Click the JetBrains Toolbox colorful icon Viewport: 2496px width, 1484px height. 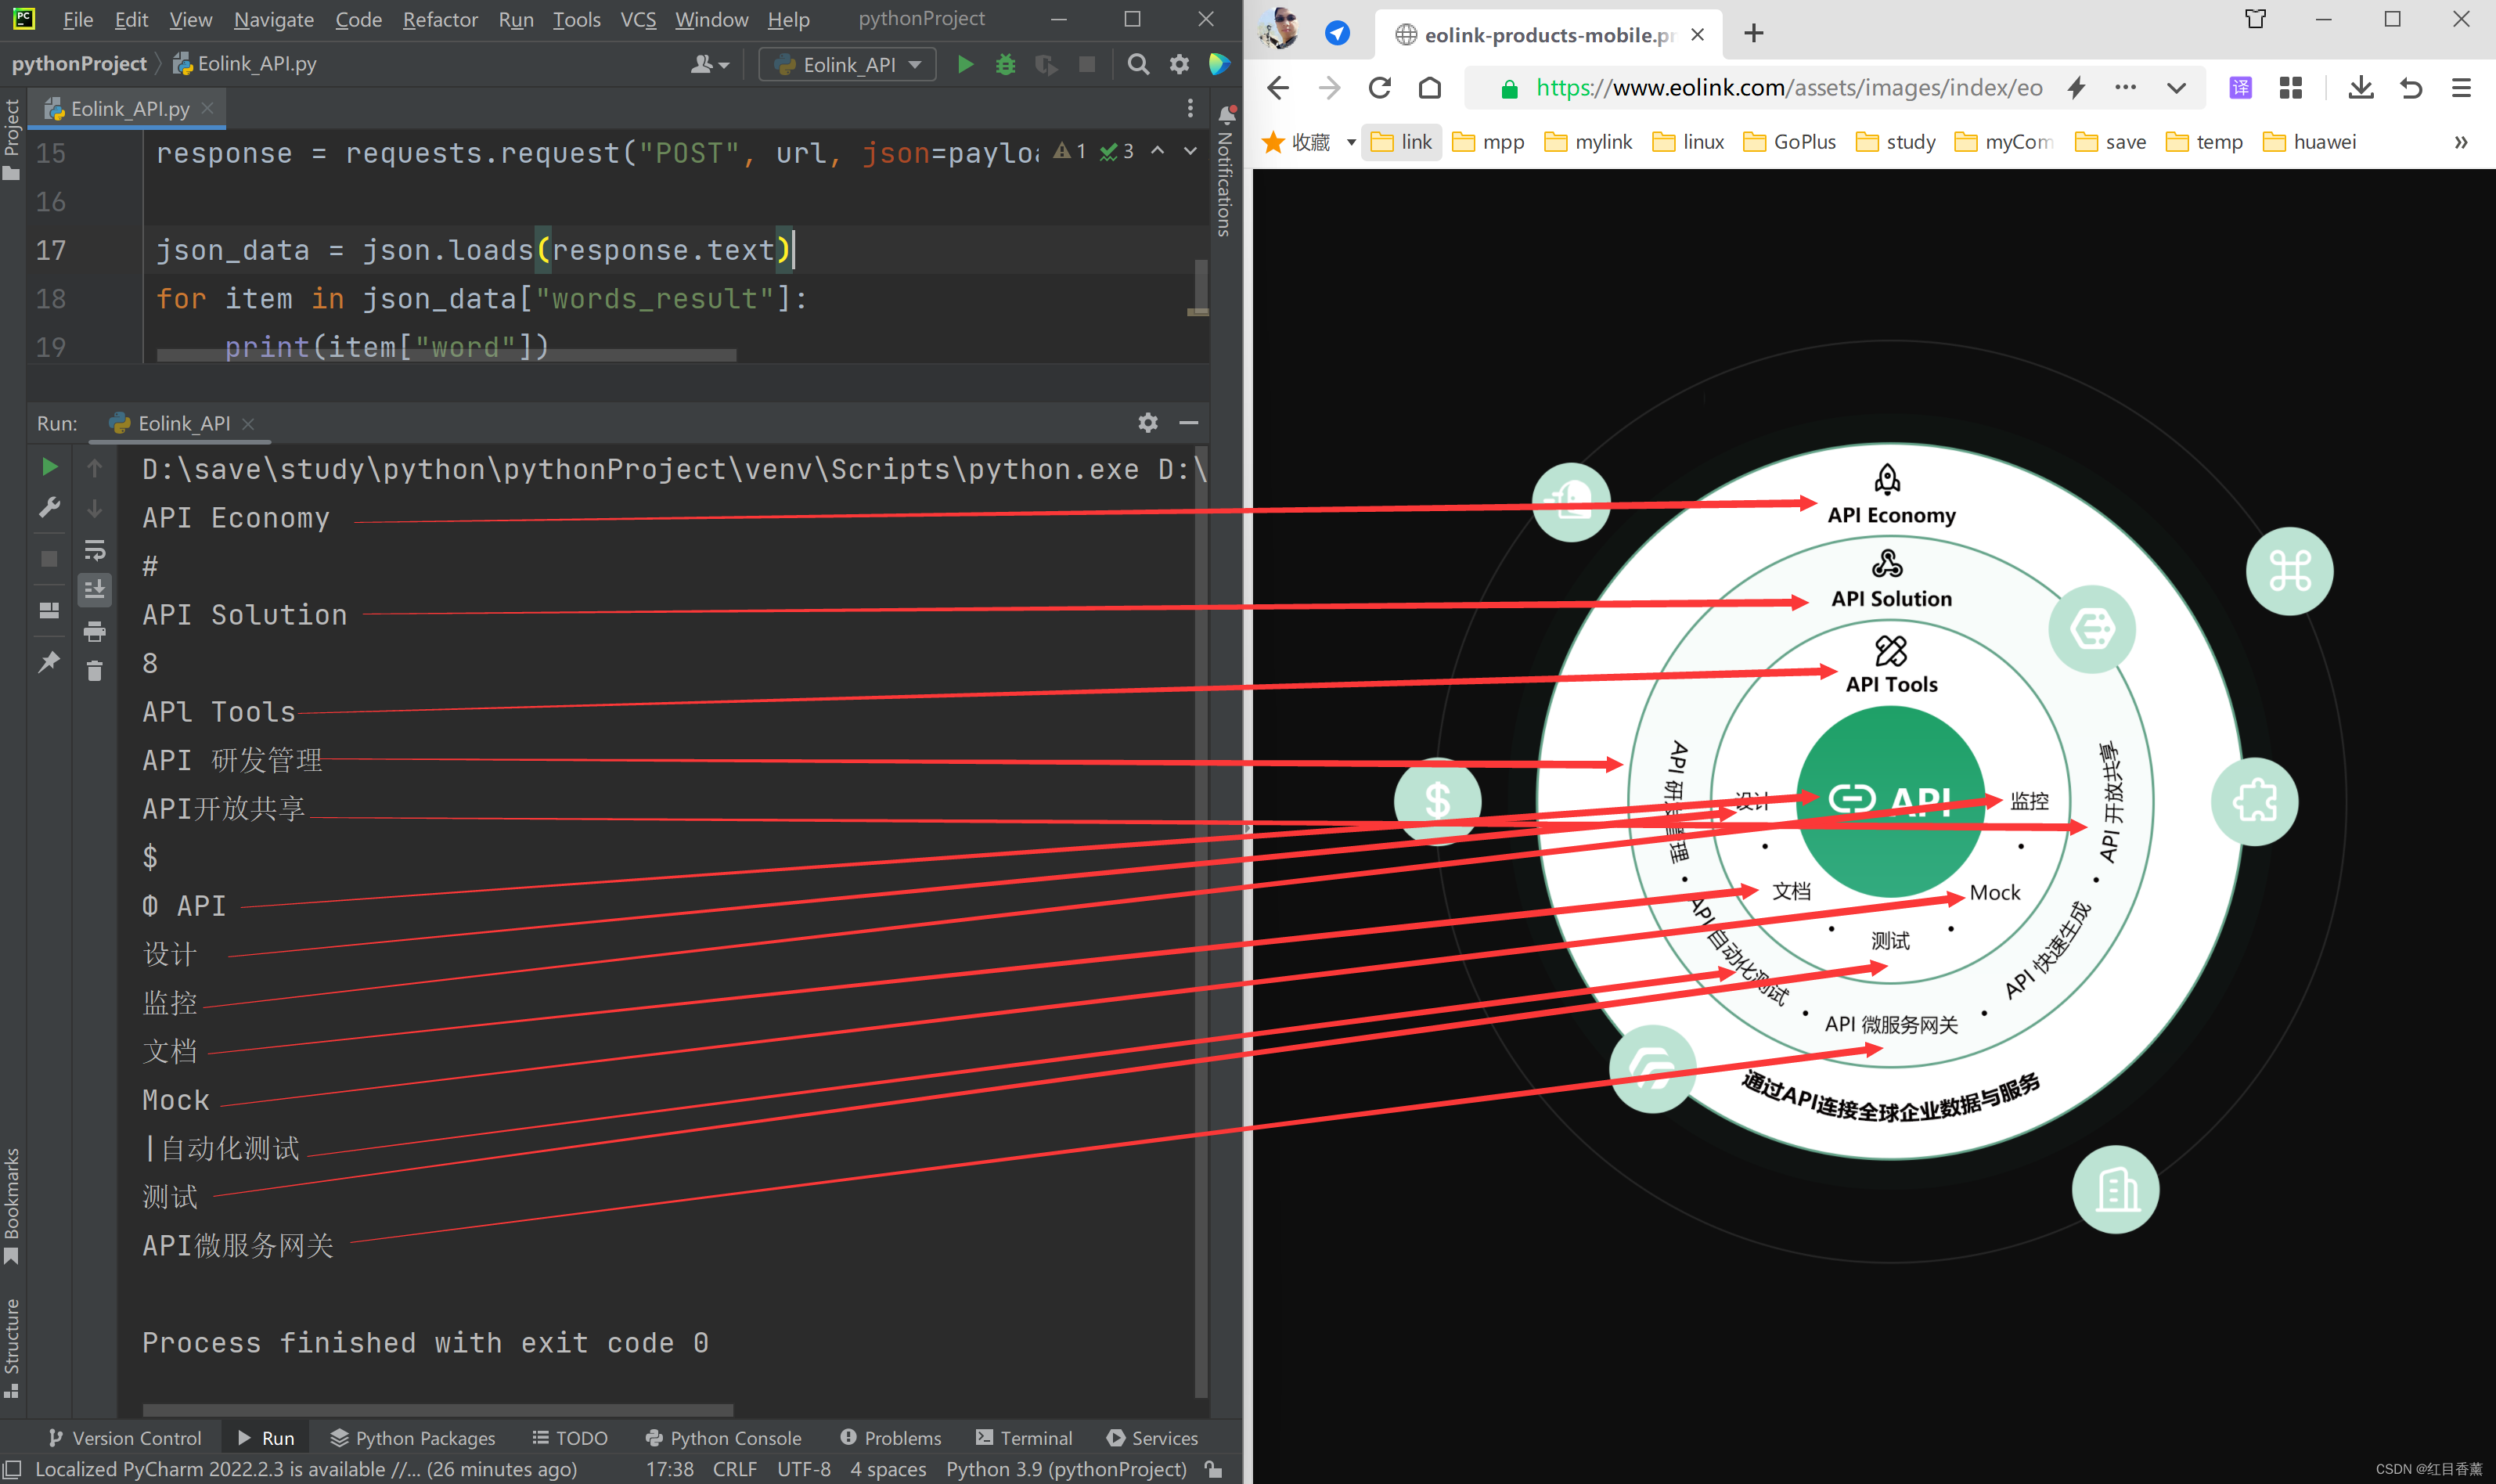(1219, 65)
